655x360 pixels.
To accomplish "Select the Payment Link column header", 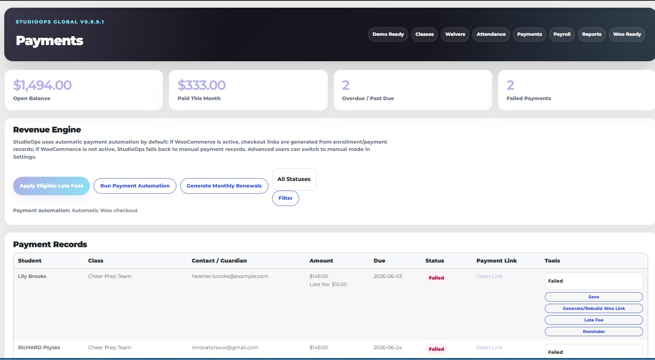I will (496, 261).
